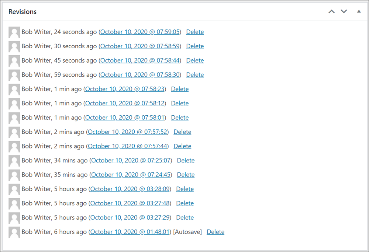This screenshot has height=252, width=369.
Task: Click the avatar beside the 34 mins ago revision
Action: pyautogui.click(x=14, y=161)
